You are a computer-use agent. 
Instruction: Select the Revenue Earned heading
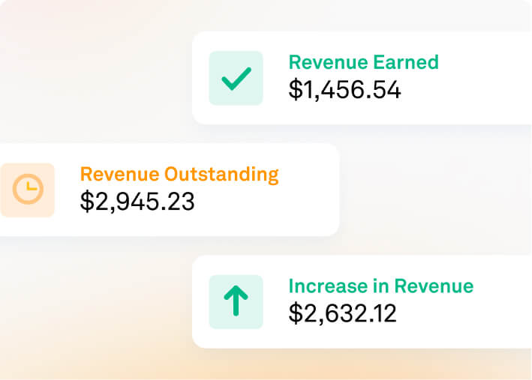[x=363, y=62]
